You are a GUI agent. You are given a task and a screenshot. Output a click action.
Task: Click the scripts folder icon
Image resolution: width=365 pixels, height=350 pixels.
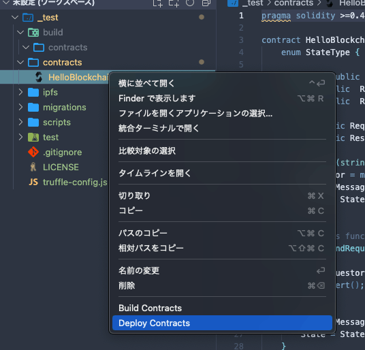pos(33,122)
